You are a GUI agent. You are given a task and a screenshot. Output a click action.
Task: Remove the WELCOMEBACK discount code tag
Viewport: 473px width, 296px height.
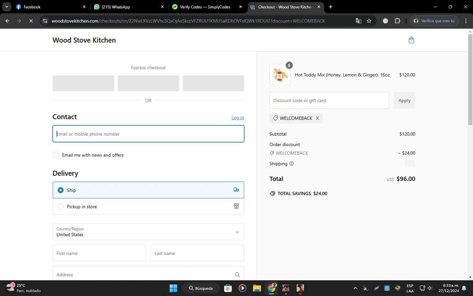318,118
